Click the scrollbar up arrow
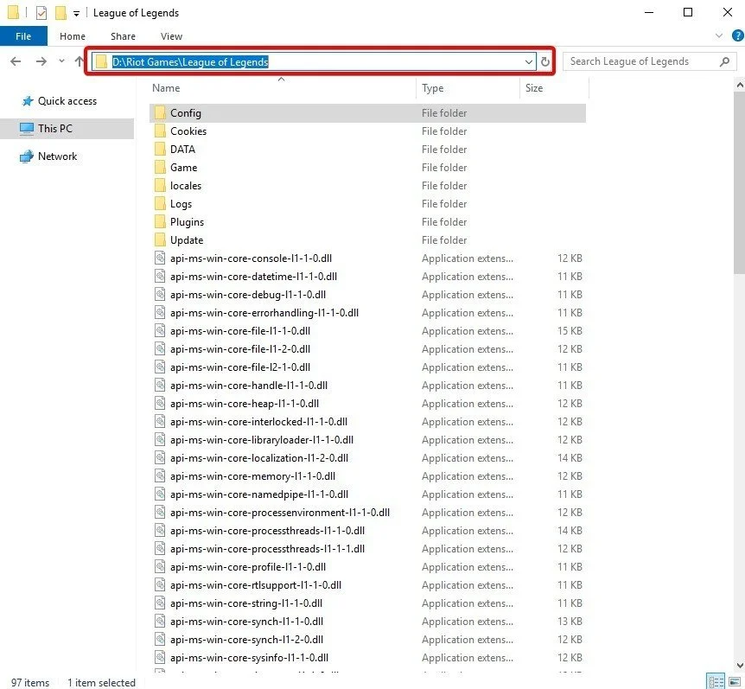Viewport: 745px width, 689px height. point(739,86)
